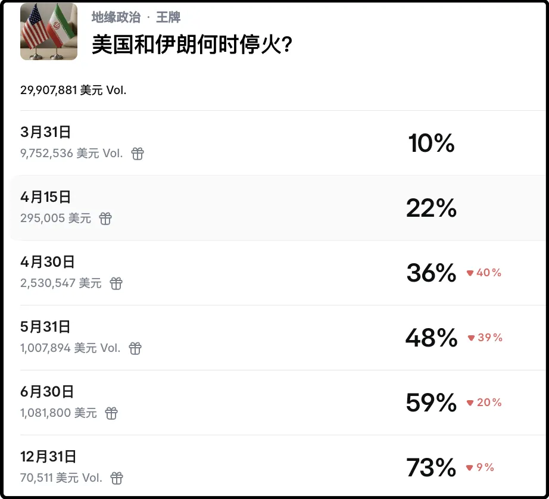
Task: Click the red down arrow beside 39%
Action: tap(471, 338)
